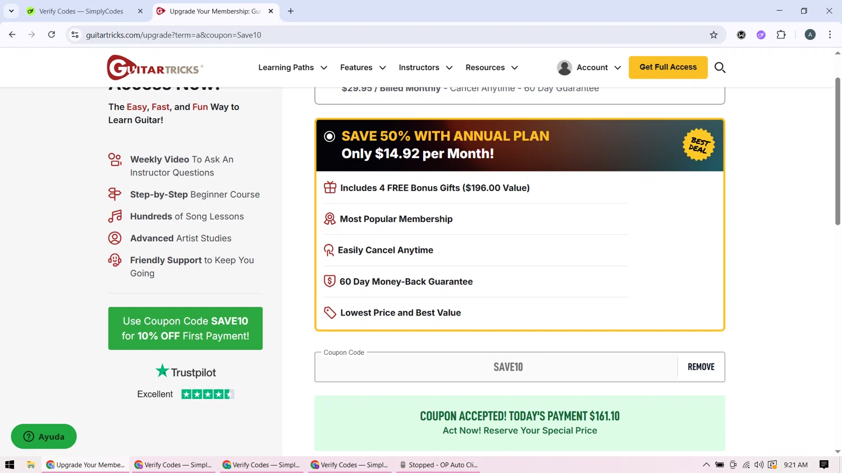Viewport: 842px width, 473px height.
Task: Expand the Account dropdown chevron
Action: (617, 68)
